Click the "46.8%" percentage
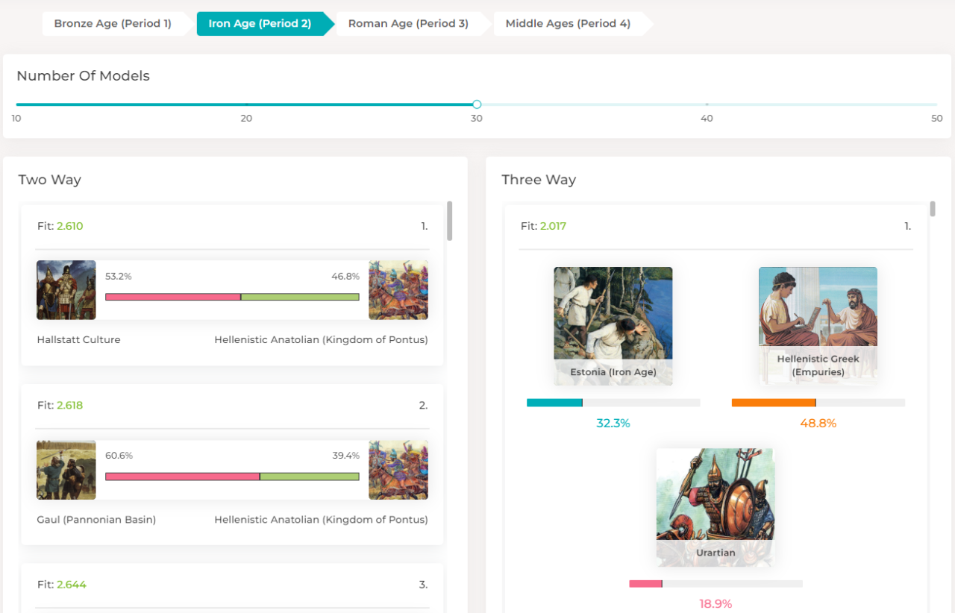 click(x=346, y=277)
